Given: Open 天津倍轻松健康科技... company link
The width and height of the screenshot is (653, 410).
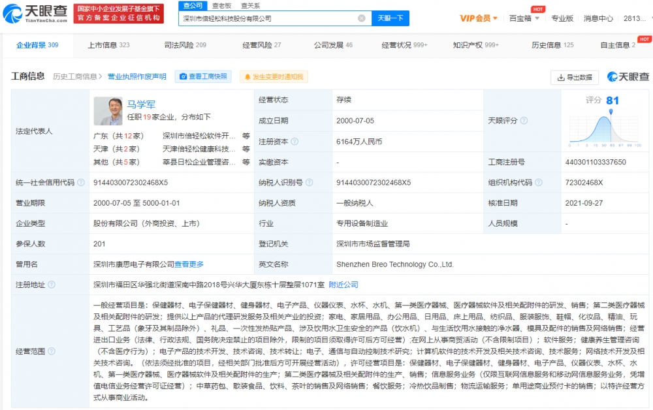Looking at the screenshot, I should click(x=199, y=149).
